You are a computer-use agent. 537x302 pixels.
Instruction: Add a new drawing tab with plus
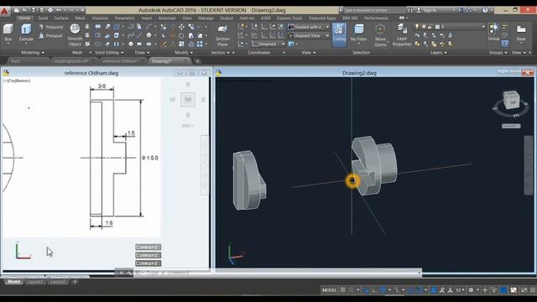(197, 61)
